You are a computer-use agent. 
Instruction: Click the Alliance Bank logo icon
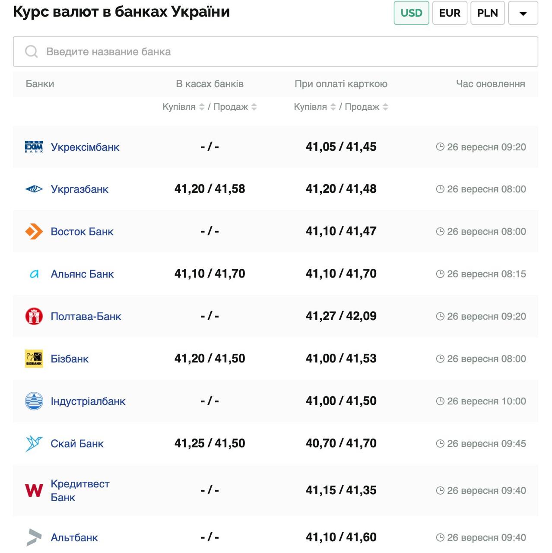[34, 274]
